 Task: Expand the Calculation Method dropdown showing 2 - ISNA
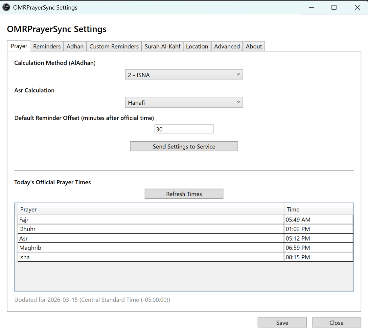tap(184, 75)
